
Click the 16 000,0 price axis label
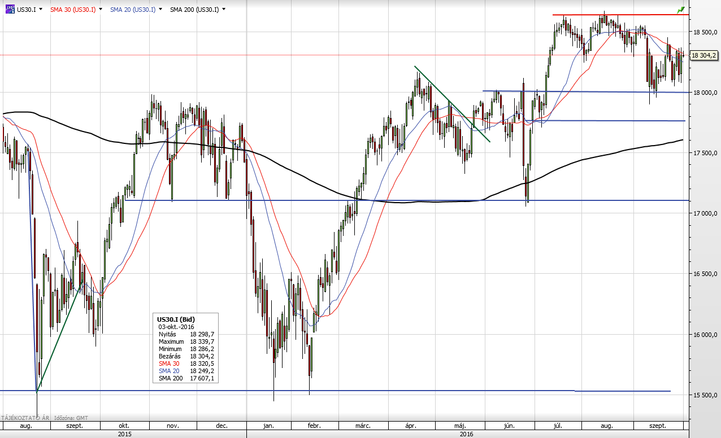[x=705, y=335]
